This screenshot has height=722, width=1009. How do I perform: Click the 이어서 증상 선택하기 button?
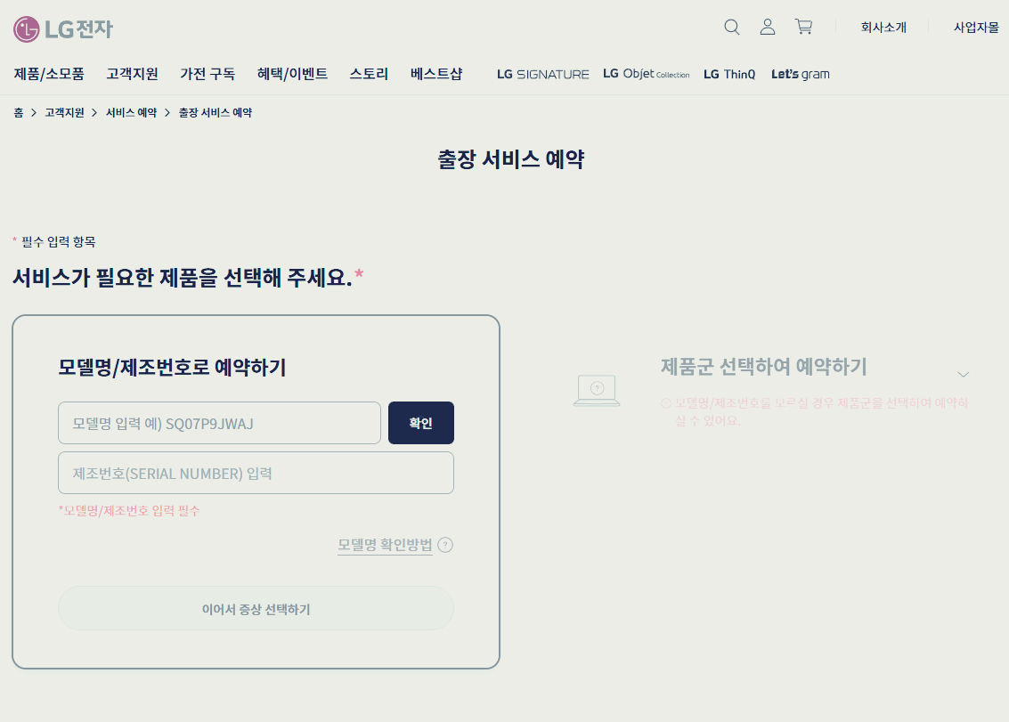[x=256, y=608]
